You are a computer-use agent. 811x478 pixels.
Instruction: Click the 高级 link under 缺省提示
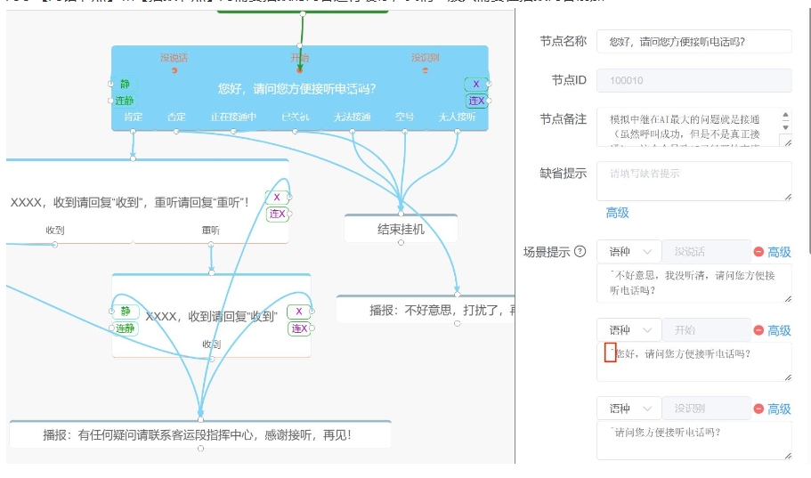click(x=617, y=213)
